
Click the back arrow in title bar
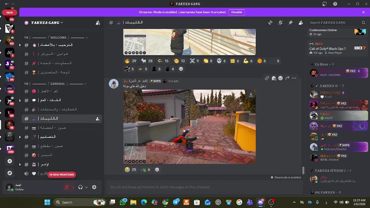coord(7,4)
